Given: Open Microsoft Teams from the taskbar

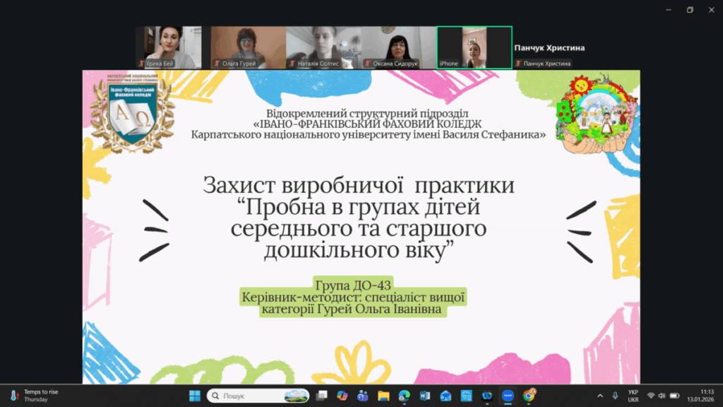Looking at the screenshot, I should click(x=363, y=396).
